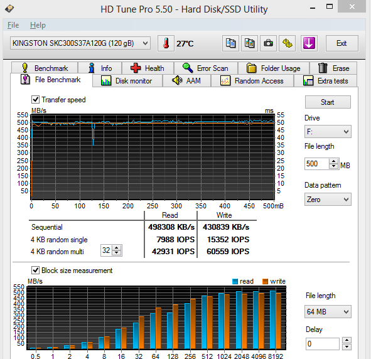Click the Delay input field
Screen dimensions: 371x359
tap(322, 344)
